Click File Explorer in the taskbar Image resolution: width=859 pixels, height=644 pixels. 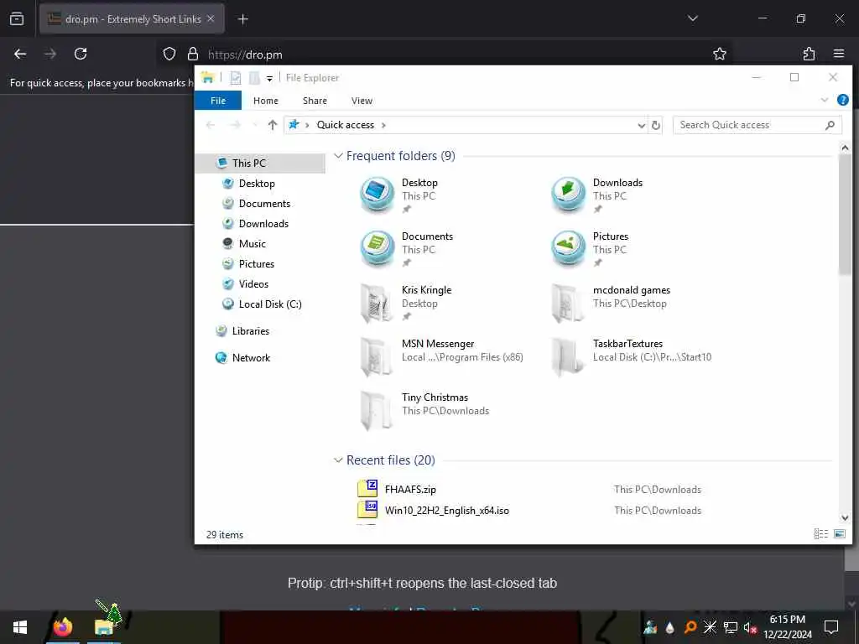point(104,627)
